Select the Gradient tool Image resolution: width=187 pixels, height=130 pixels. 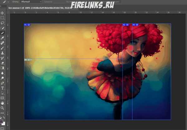[2, 68]
